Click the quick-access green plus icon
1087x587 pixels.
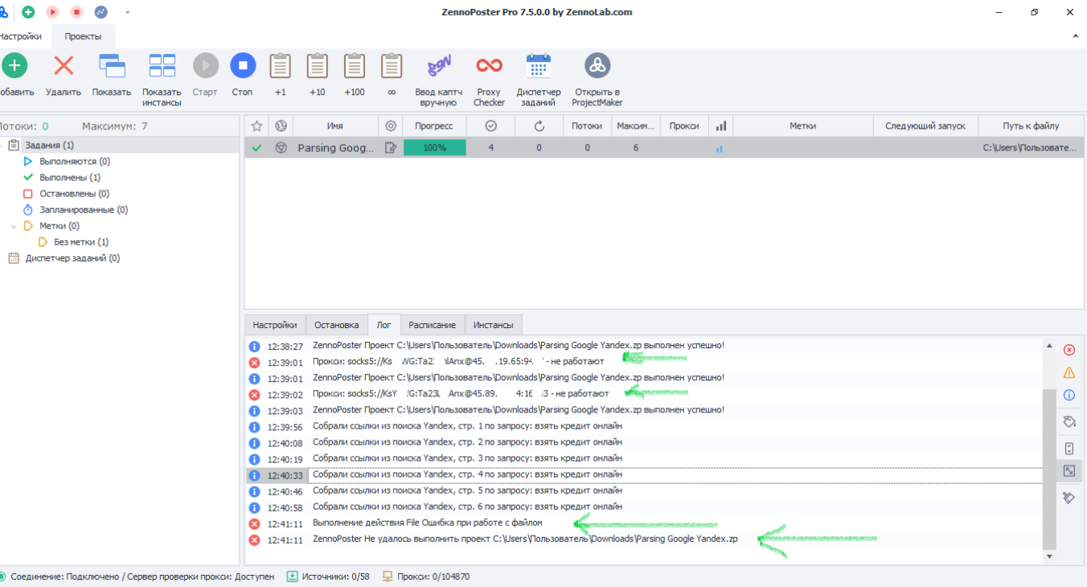28,12
